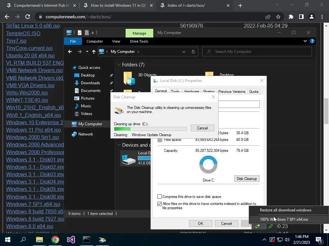This screenshot has width=329, height=246.
Task: Open volume control in tray
Action: pos(287,240)
